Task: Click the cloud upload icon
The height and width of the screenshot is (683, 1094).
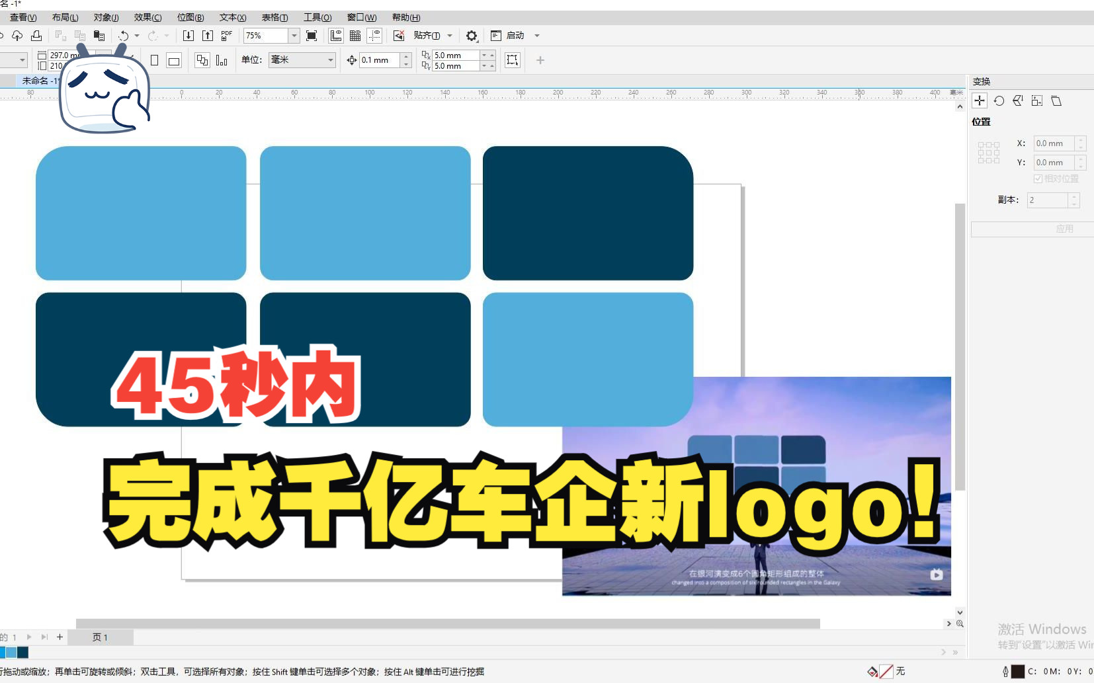Action: pyautogui.click(x=17, y=35)
